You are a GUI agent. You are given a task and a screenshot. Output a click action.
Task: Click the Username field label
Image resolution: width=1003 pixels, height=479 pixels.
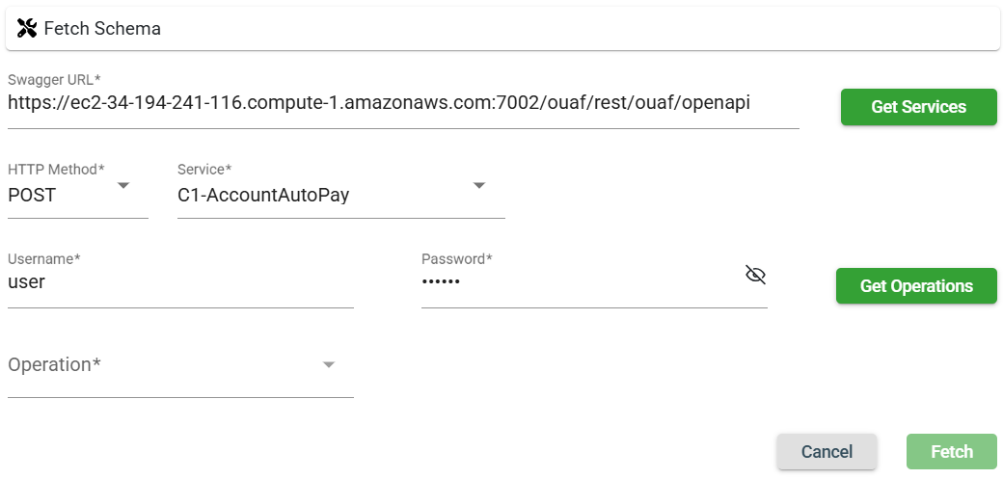[44, 259]
